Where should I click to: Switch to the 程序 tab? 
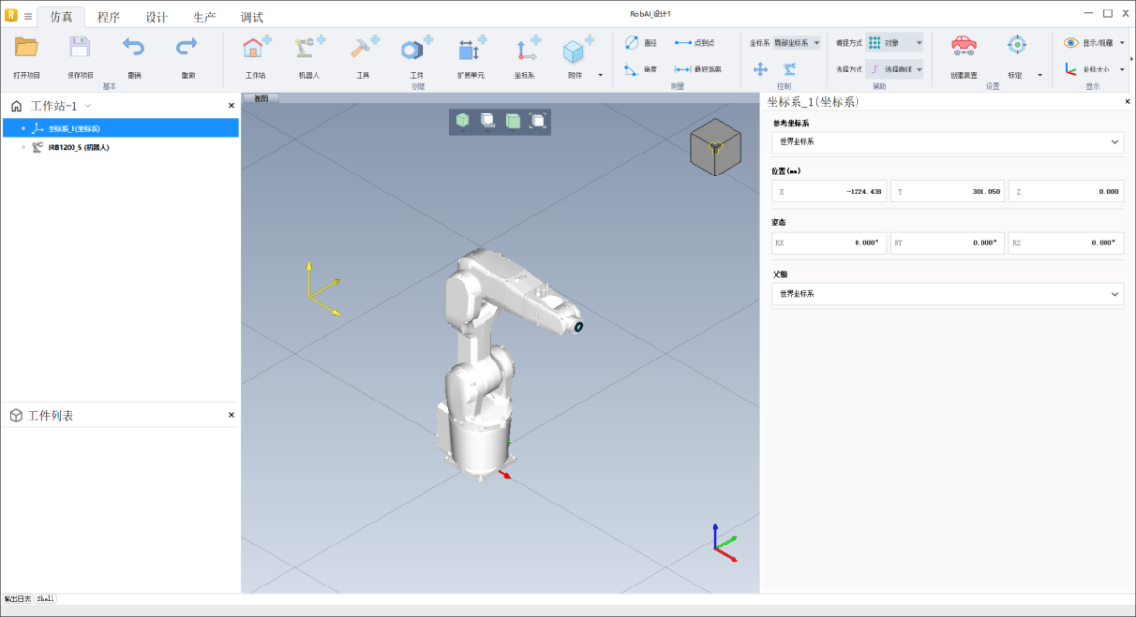coord(109,17)
